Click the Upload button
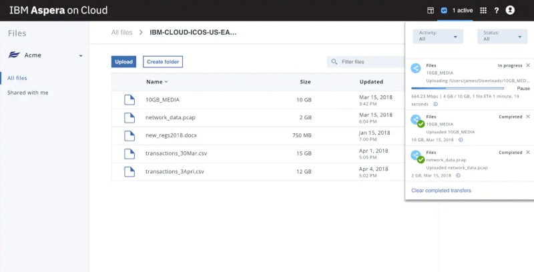Viewport: 534px width, 272px height. pos(123,62)
